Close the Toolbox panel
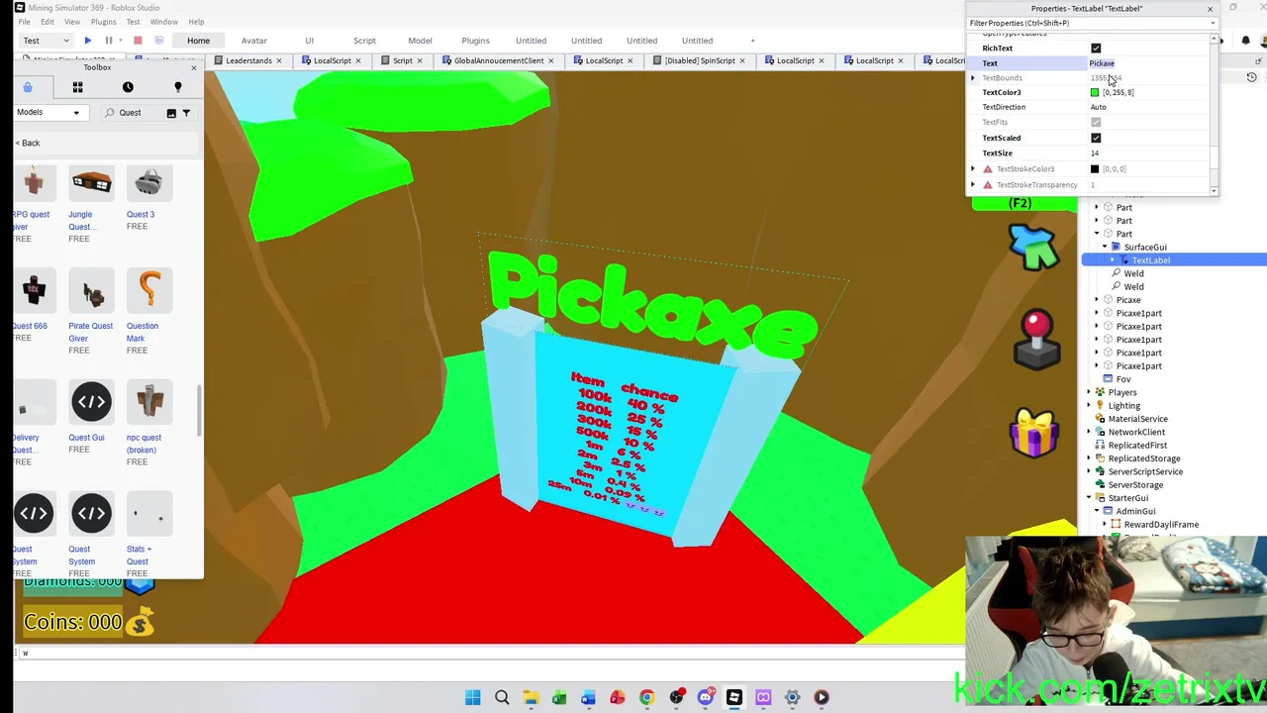This screenshot has height=713, width=1267. click(193, 67)
